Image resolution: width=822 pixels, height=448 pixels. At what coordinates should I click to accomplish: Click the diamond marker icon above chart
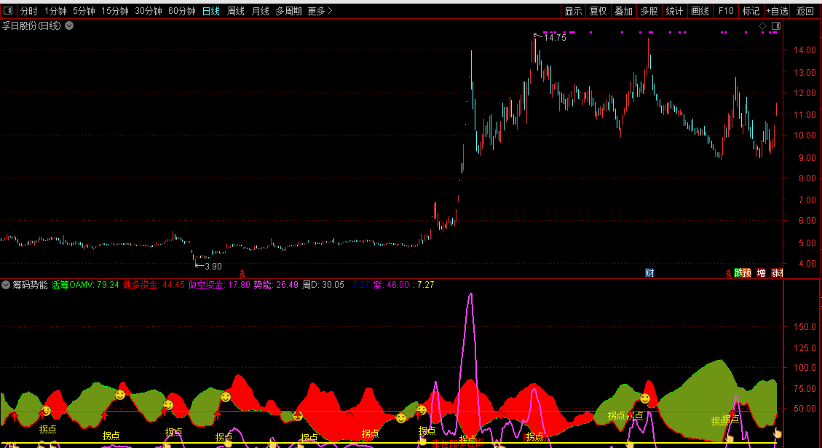(763, 25)
